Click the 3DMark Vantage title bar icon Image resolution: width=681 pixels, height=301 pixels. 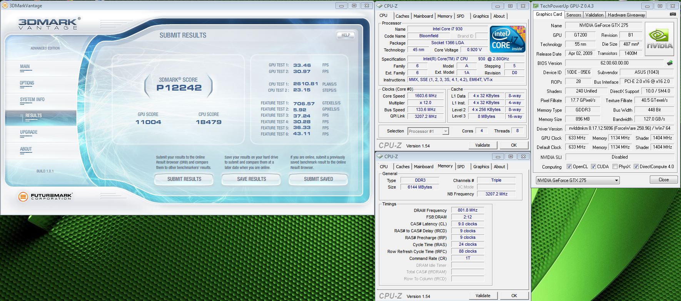4,6
